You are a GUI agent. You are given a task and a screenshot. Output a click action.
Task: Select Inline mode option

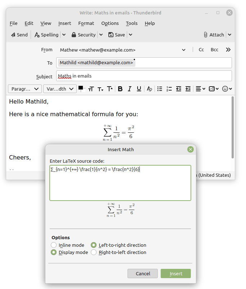(x=54, y=245)
